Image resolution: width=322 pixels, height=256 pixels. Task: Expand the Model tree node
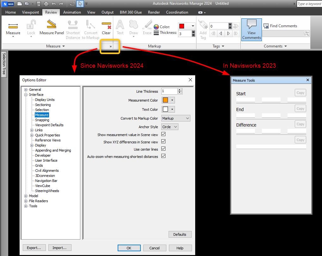click(26, 196)
